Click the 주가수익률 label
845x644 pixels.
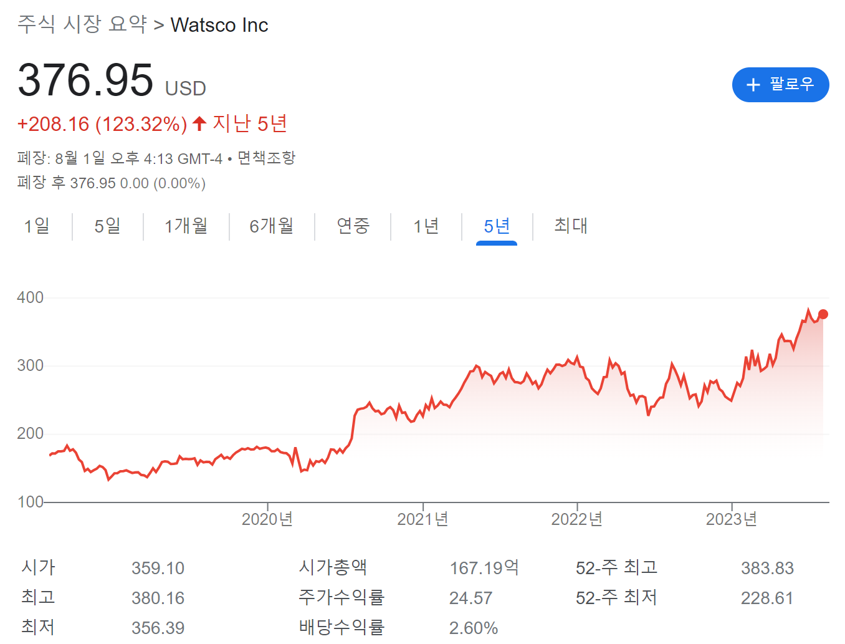point(341,597)
